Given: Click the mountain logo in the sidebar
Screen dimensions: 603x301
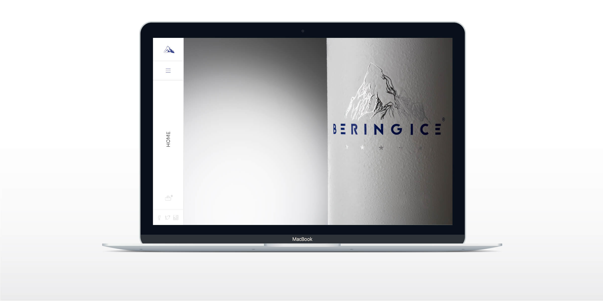Looking at the screenshot, I should pos(169,50).
